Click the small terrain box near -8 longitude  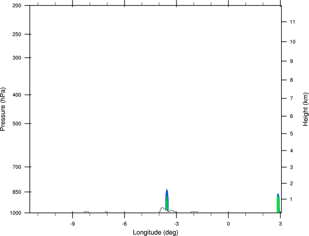(x=86, y=212)
